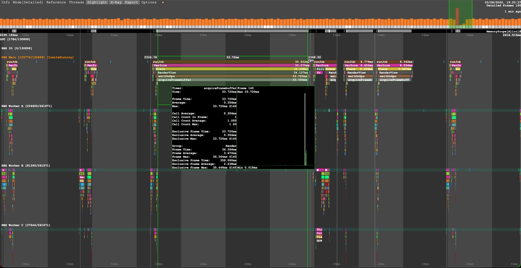Toggle the X-Ray view
Viewport: 521px width, 268px height.
click(x=116, y=2)
